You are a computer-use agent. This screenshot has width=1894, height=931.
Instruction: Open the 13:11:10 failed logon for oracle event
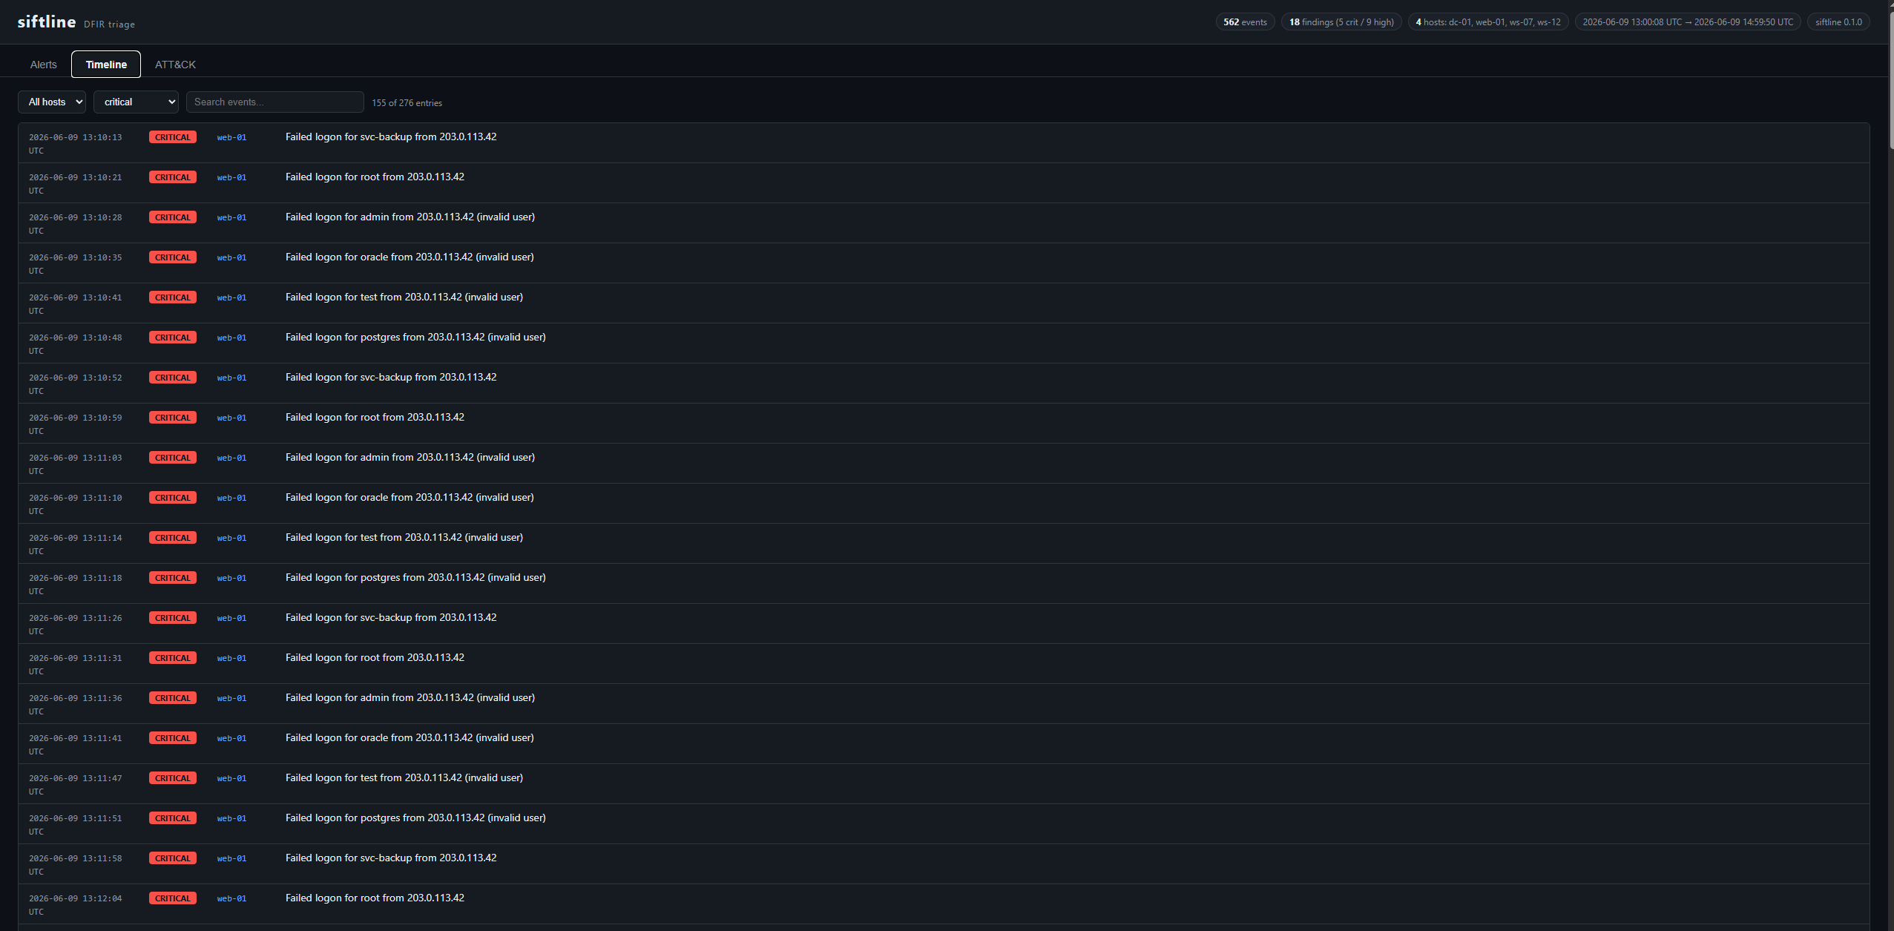[x=944, y=504]
